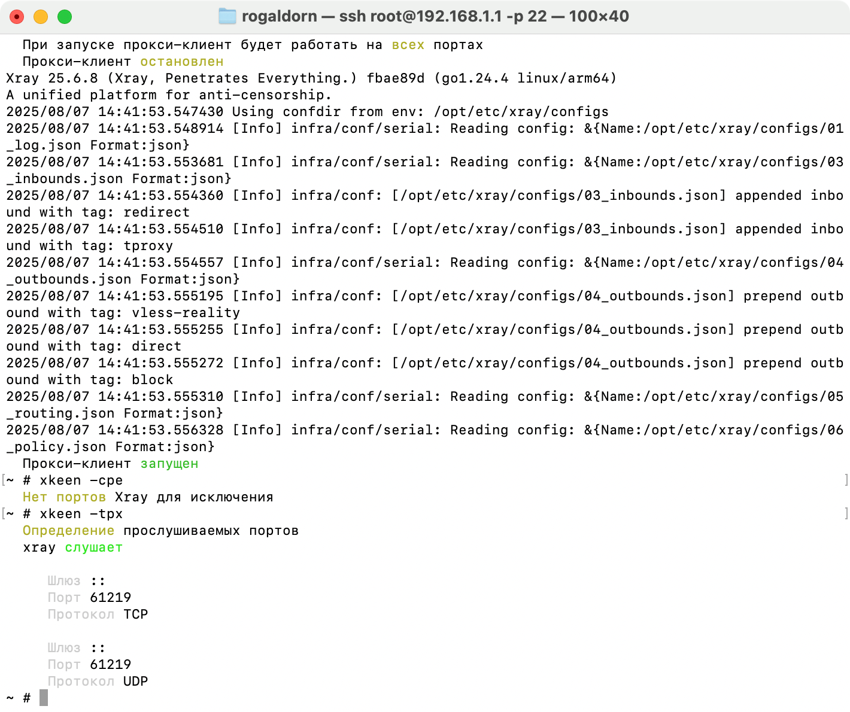Click the green 'слушает' status word
Screen dimensions: 850x712
pyautogui.click(x=93, y=547)
